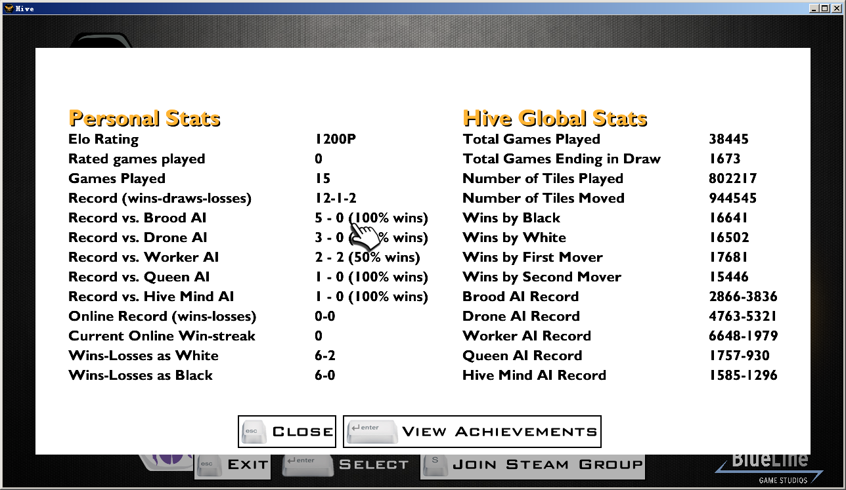Click the Exit button behind the dialog
This screenshot has width=846, height=490.
point(233,464)
